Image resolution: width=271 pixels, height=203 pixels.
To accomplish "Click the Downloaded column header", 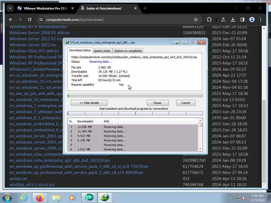I will pyautogui.click(x=85, y=121).
